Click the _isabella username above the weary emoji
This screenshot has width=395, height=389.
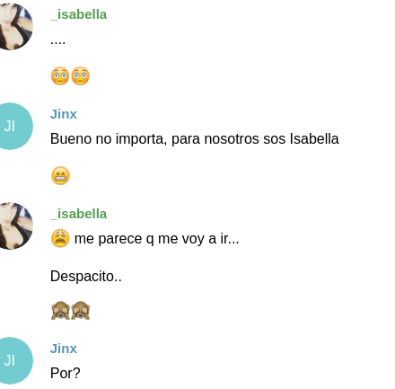[78, 214]
